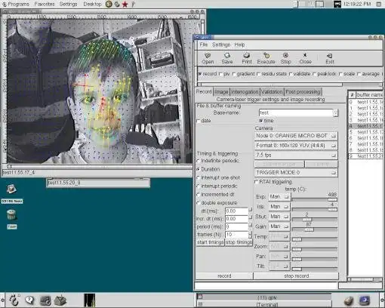The height and width of the screenshot is (308, 385).
Task: Open the Settings menu in gpiv window
Action: click(x=221, y=45)
